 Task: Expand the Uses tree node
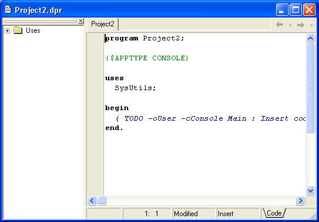[x=7, y=30]
